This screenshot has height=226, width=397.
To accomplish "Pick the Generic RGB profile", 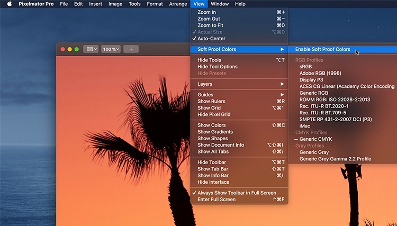I will (x=342, y=93).
